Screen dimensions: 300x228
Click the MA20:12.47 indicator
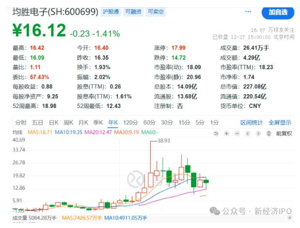click(98, 132)
